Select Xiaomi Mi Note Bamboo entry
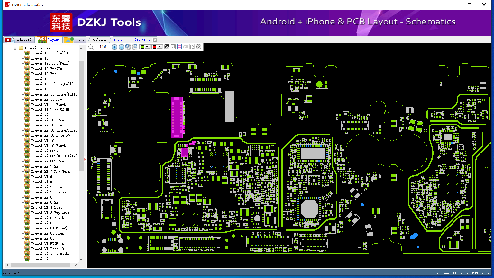Screen dimensions: 494x278 pyautogui.click(x=51, y=254)
